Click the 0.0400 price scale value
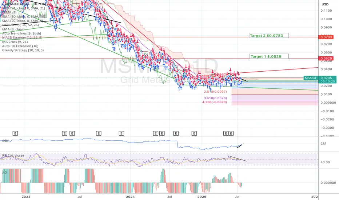Screen dimensions: 339x200 (326, 69)
